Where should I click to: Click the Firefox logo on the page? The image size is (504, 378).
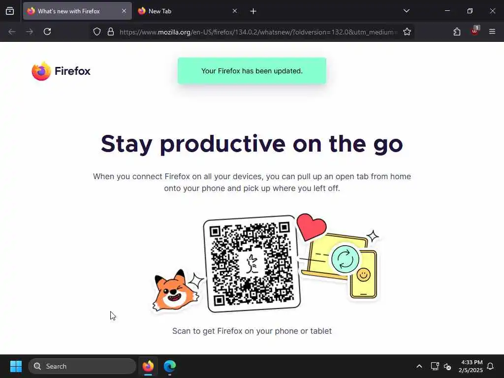61,71
